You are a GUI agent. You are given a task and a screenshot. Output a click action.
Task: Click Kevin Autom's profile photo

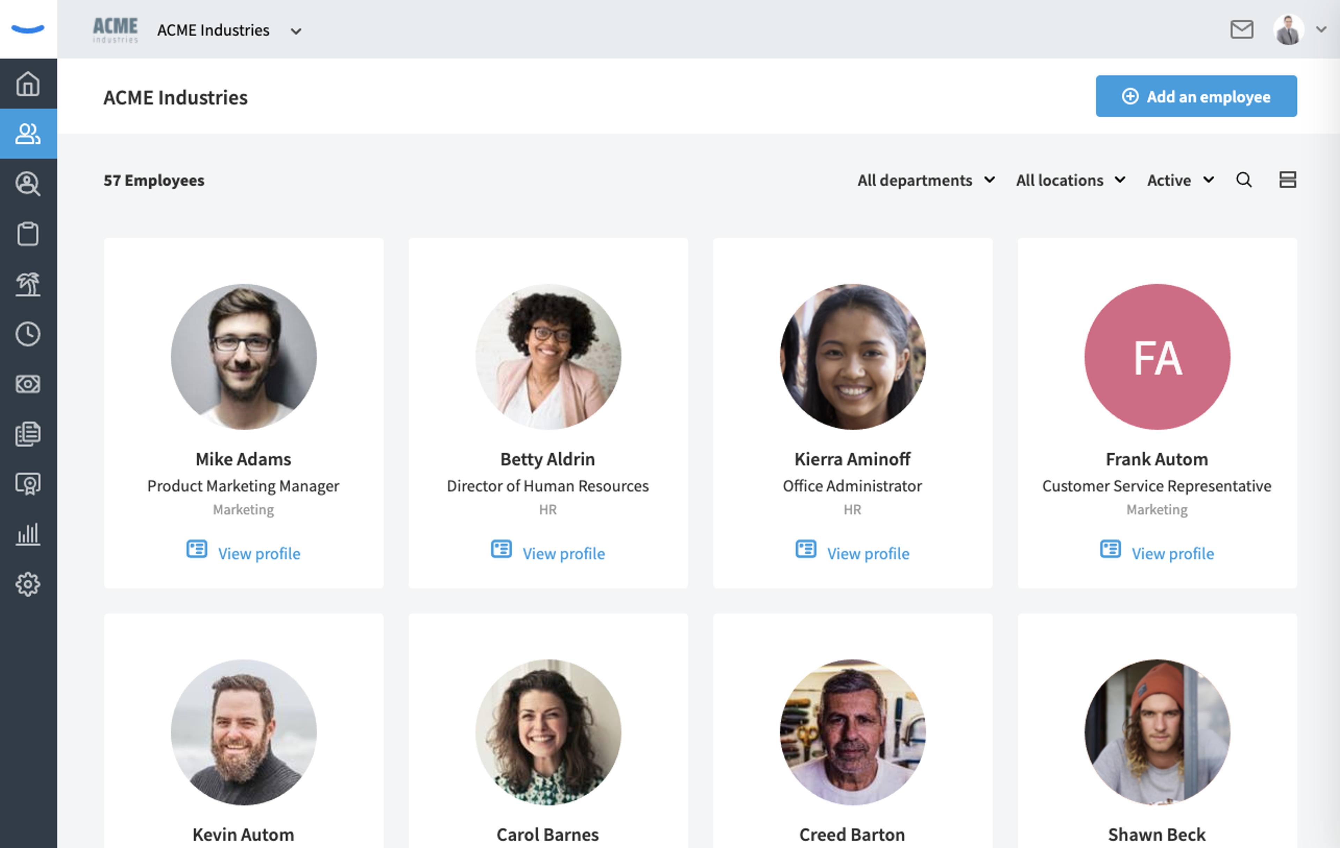(x=244, y=732)
